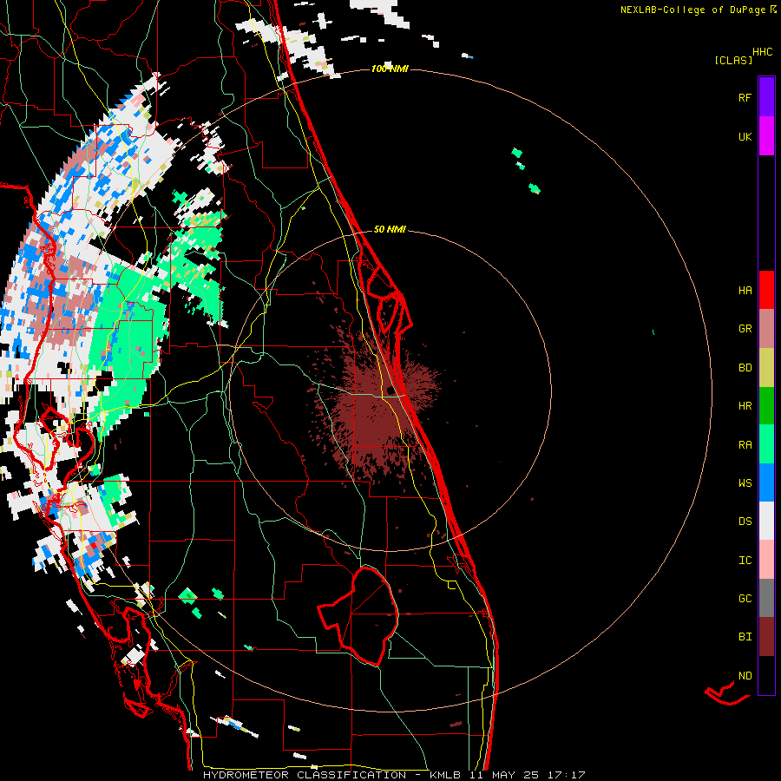
Task: Click the HHC product label
Action: 763,52
